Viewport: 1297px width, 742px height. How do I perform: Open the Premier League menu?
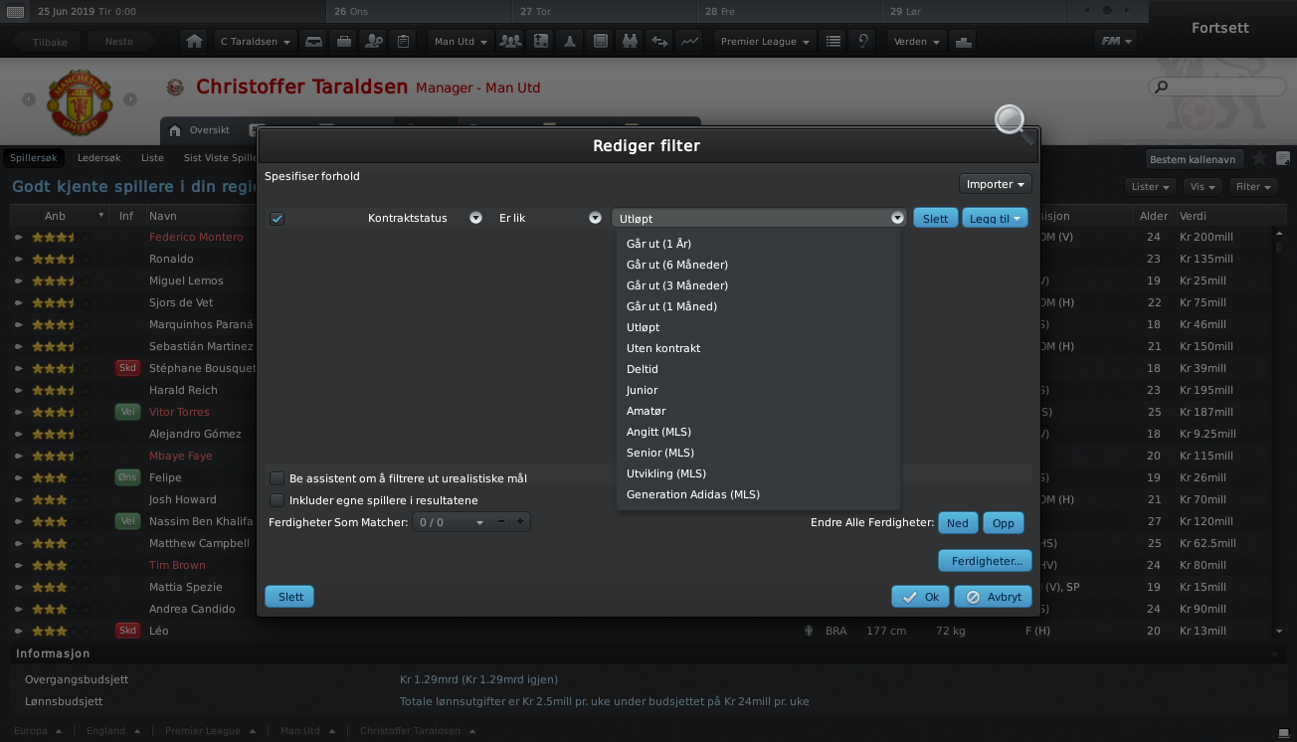click(765, 42)
